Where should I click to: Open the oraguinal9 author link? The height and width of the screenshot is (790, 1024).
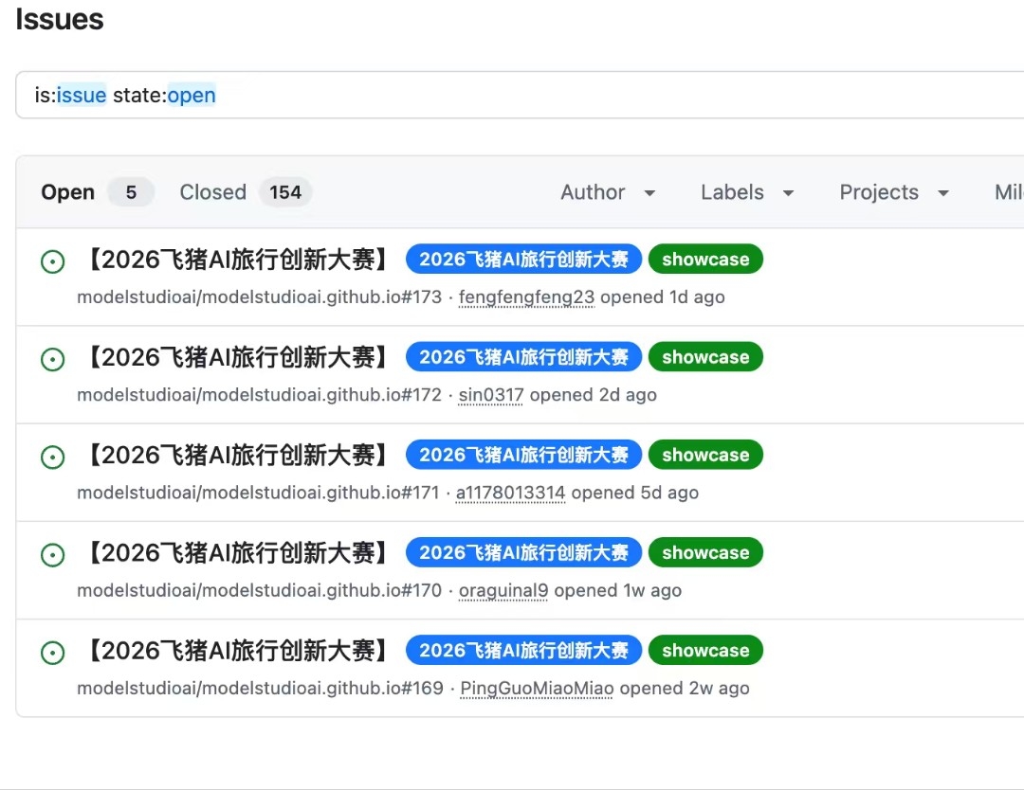503,590
